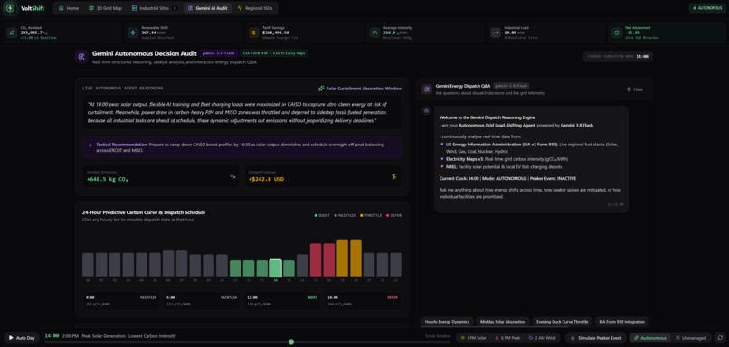Click the Net Abatement shield icon
Viewport: 729px width, 347px height.
[617, 33]
